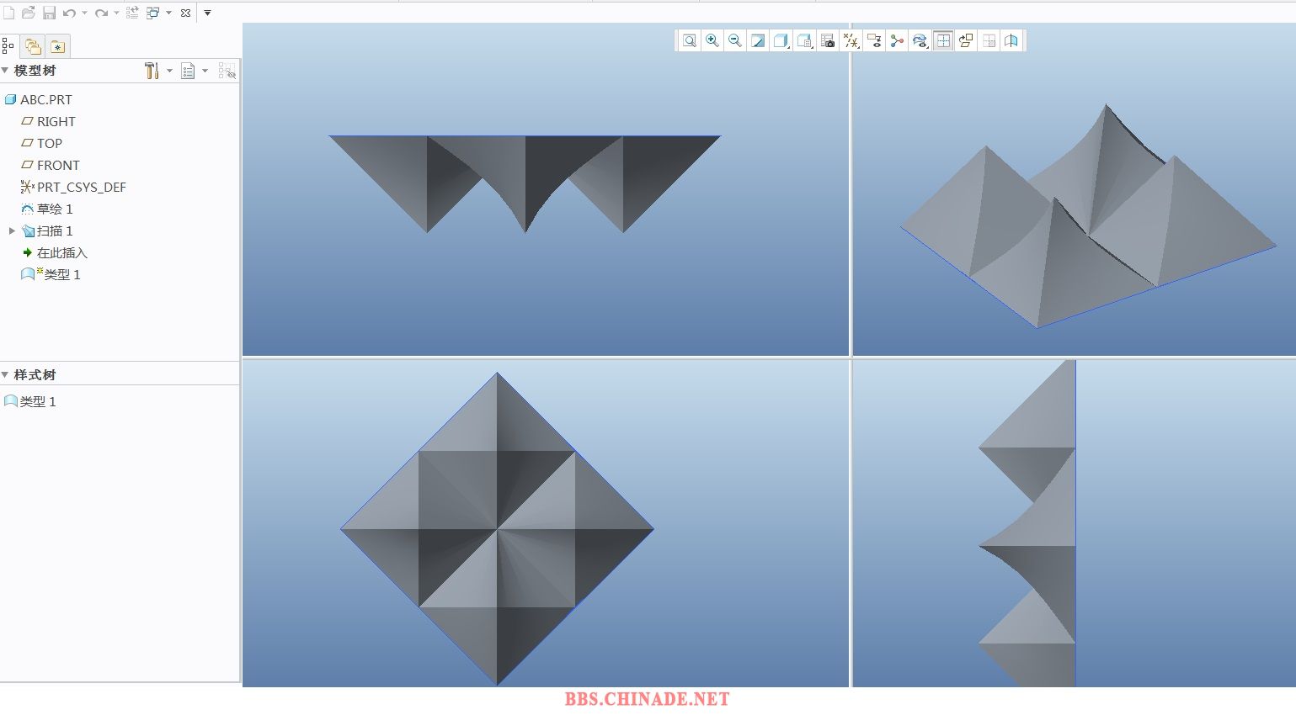Click the Refit zoom-to-fit icon
Screen dimensions: 1296x715
point(690,40)
